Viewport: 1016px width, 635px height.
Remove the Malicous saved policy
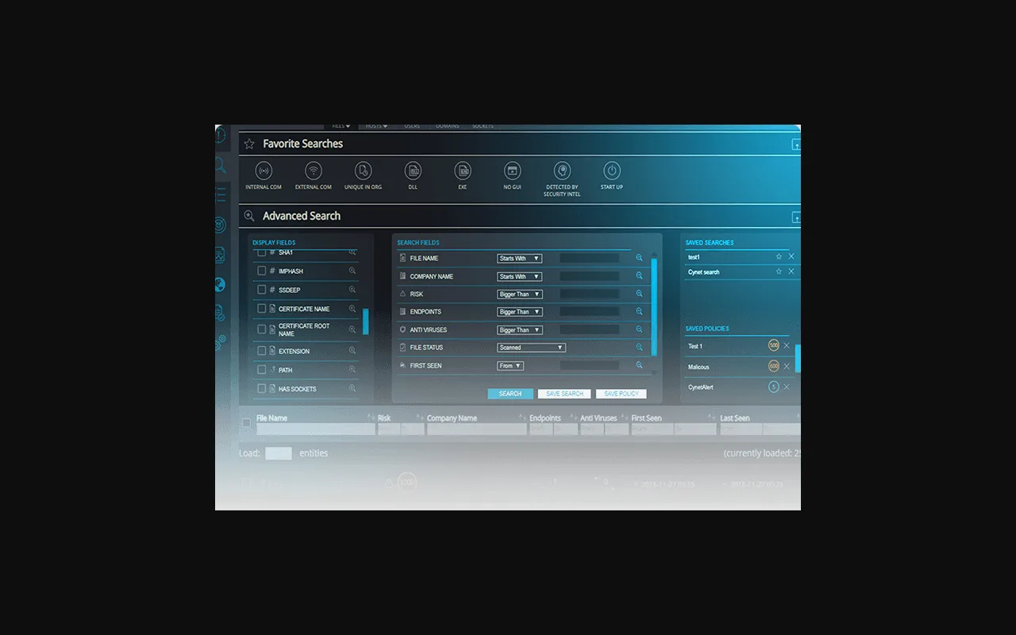pos(787,367)
